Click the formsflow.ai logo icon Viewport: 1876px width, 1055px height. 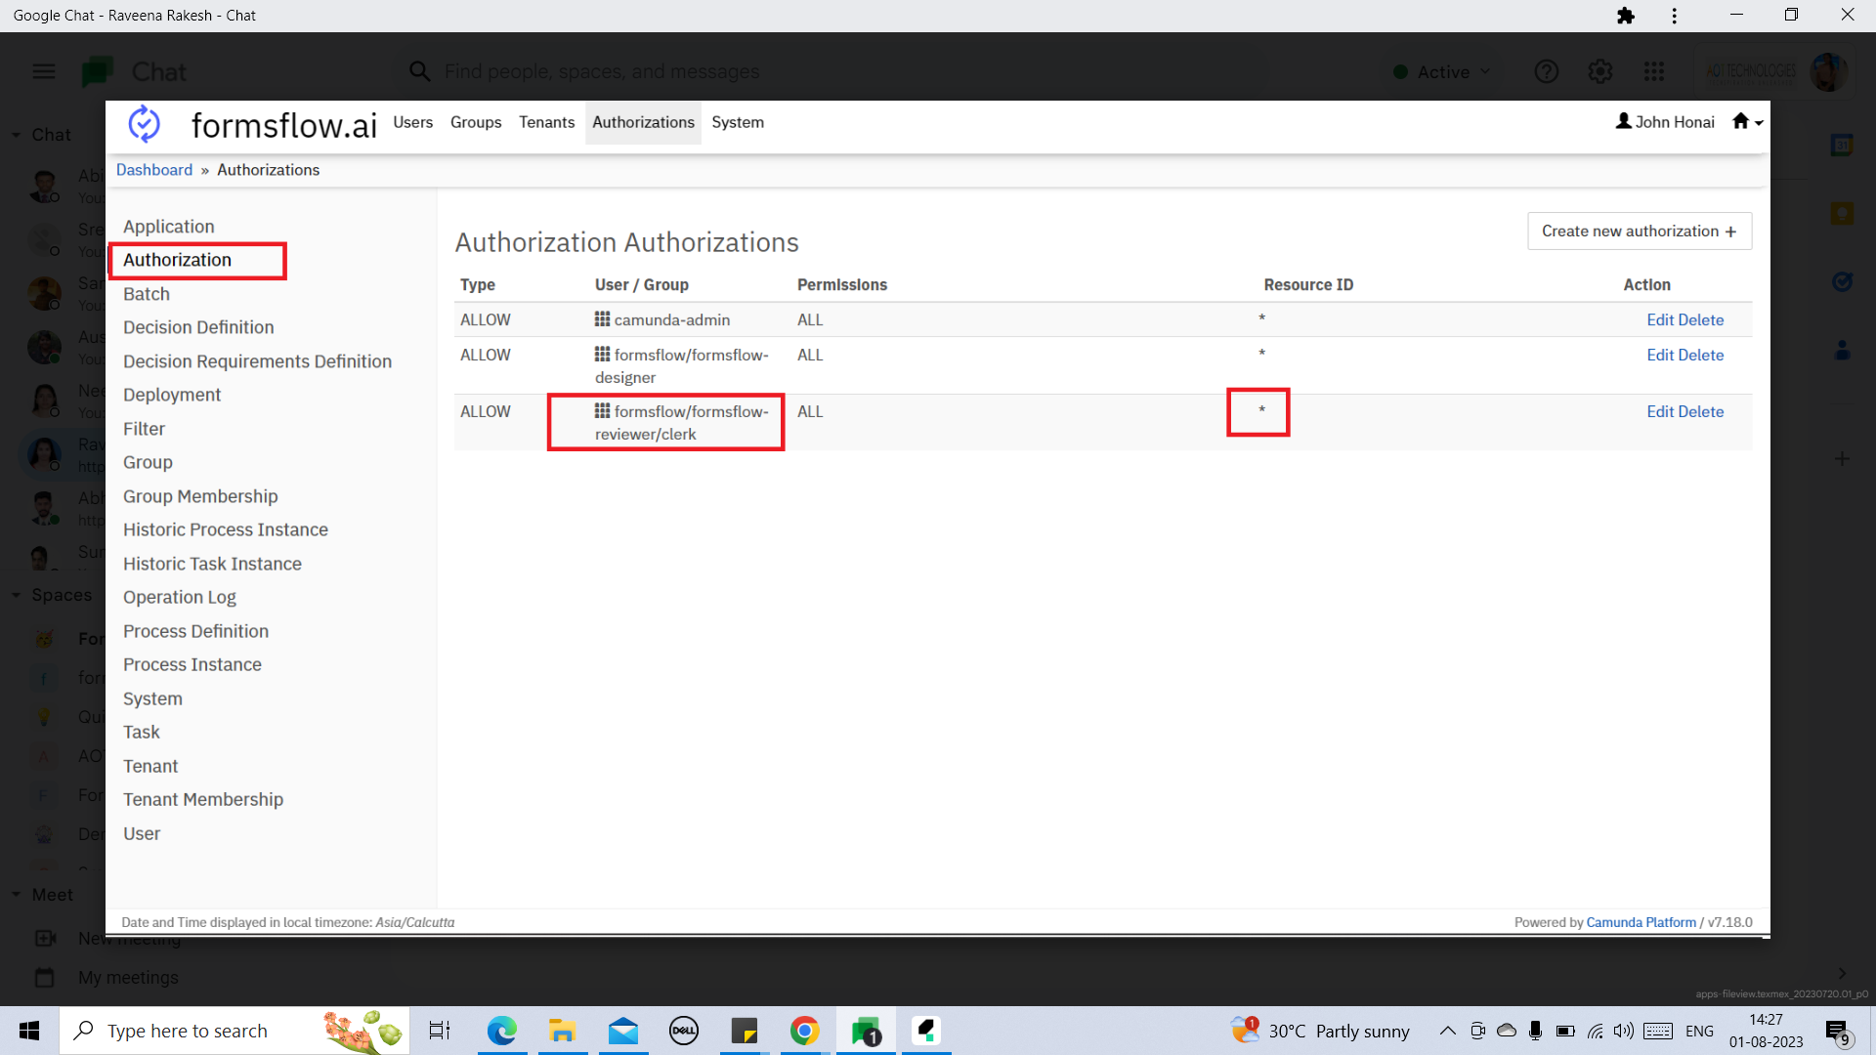tap(145, 124)
